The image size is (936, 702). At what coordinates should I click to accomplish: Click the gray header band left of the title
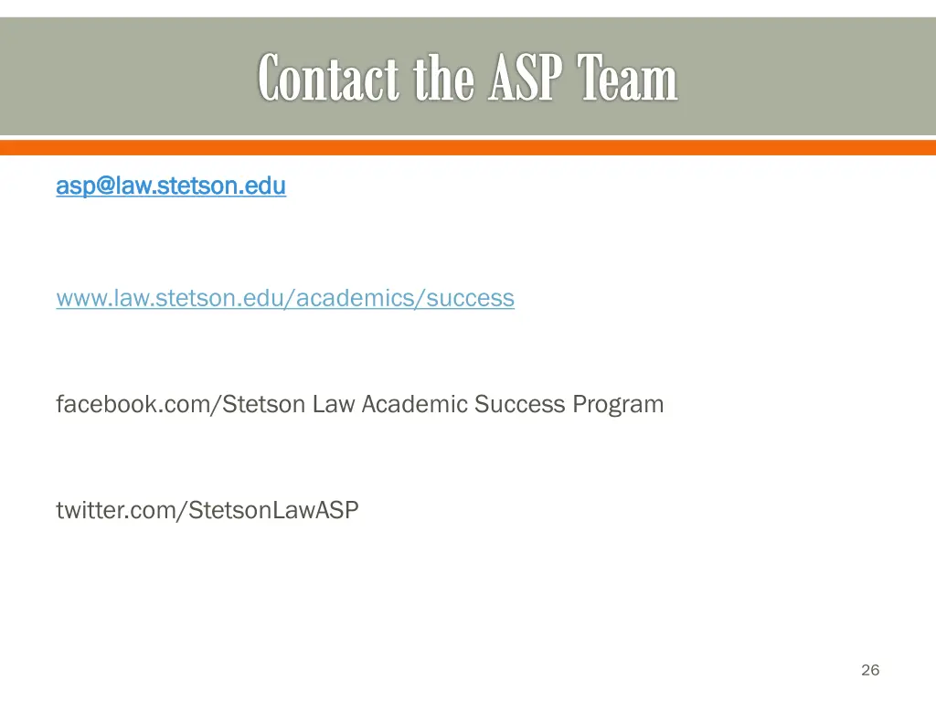coord(119,79)
